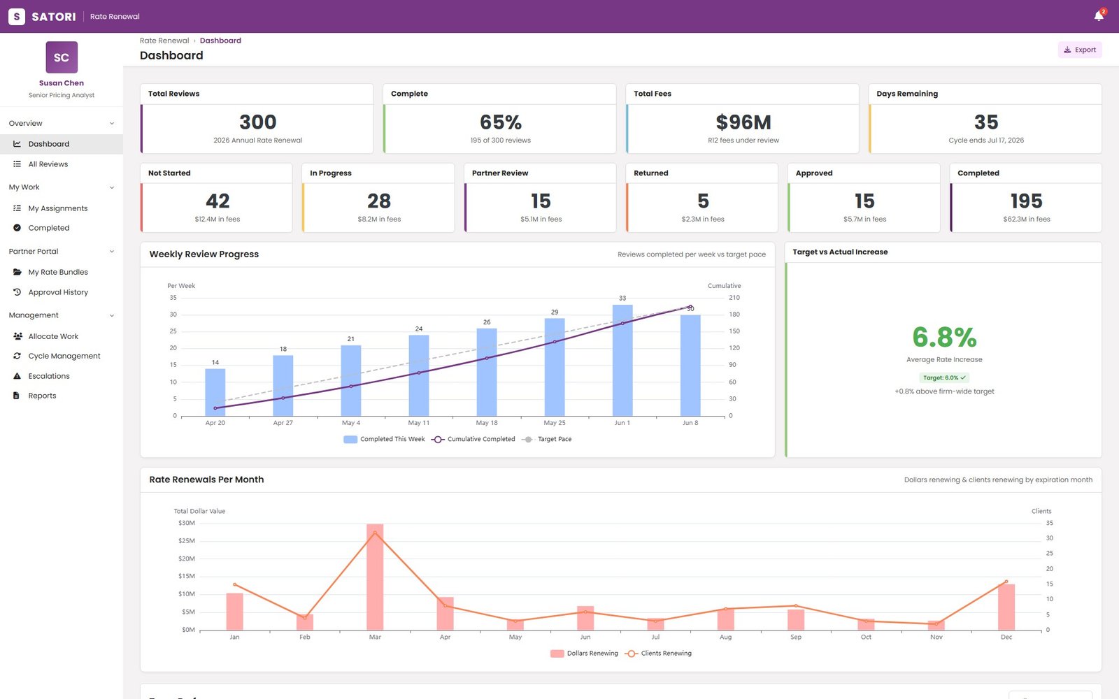The image size is (1119, 699).
Task: Open Escalations page
Action: [62, 376]
